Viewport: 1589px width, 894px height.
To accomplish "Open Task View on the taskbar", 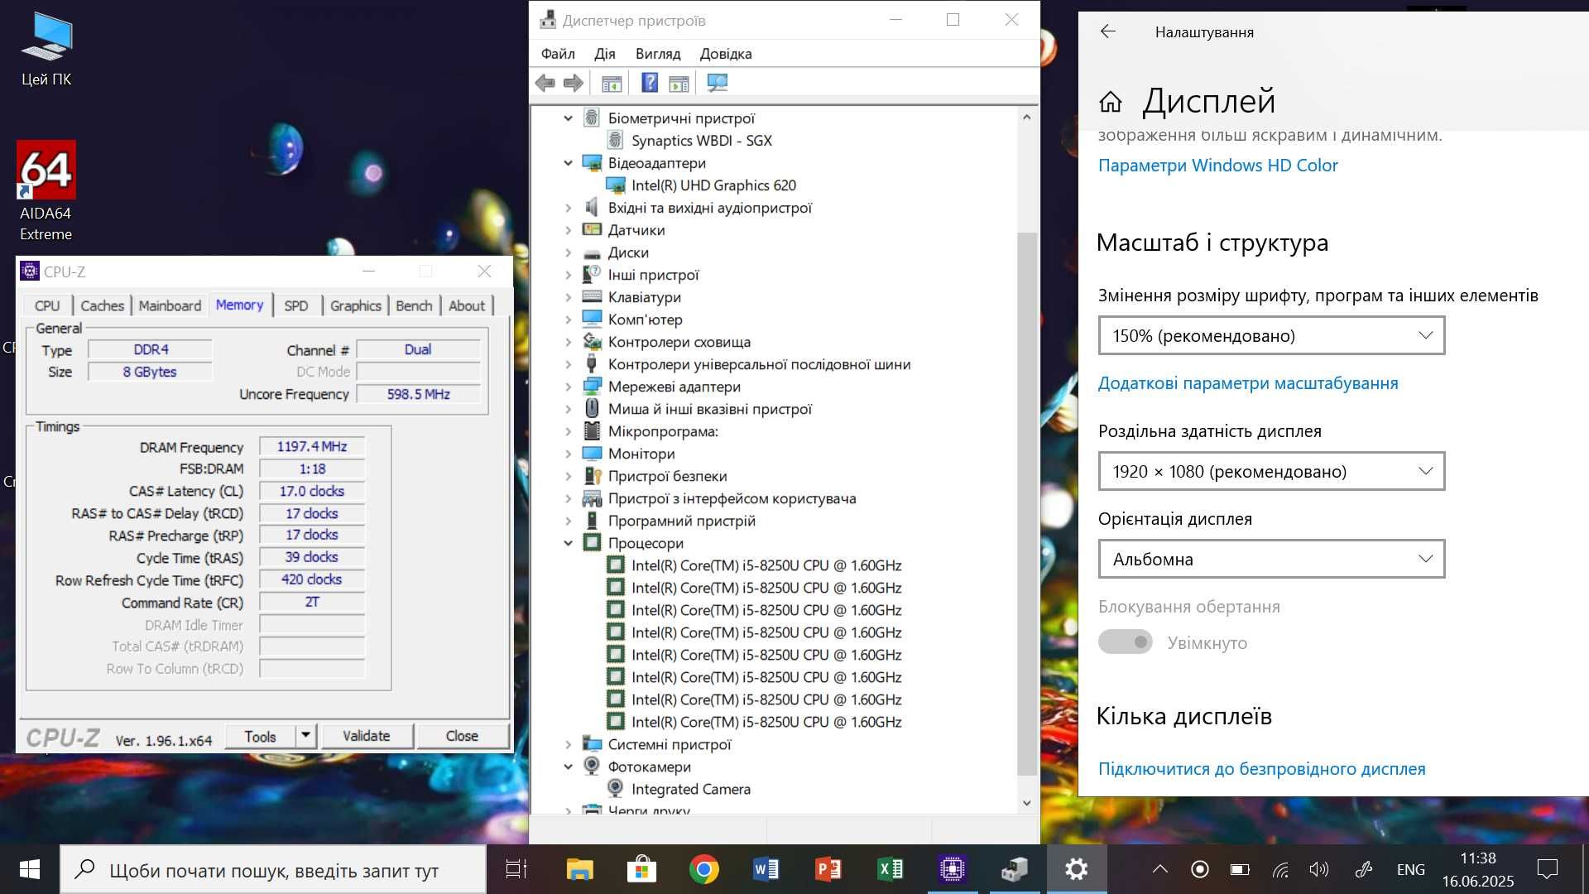I will pos(516,869).
